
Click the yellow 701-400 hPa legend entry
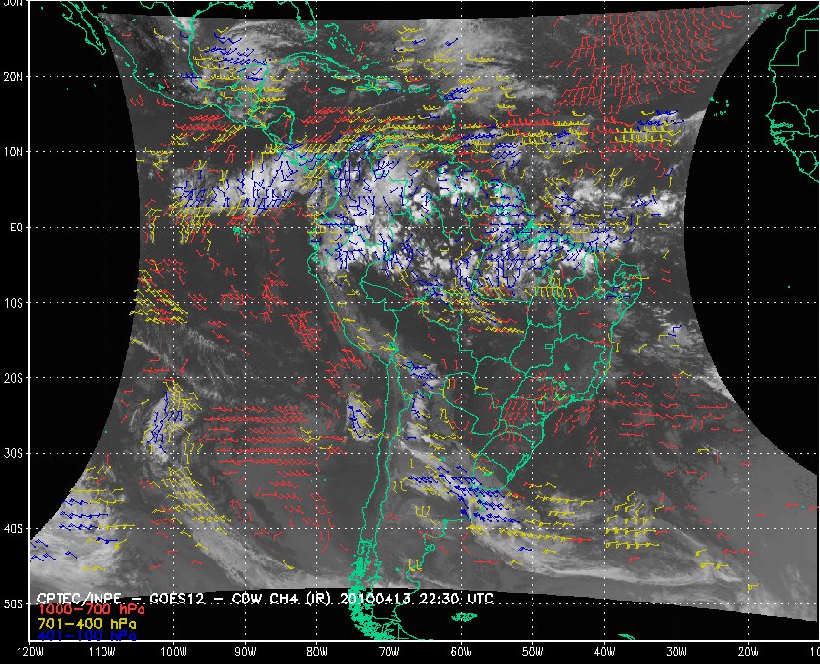tap(86, 624)
